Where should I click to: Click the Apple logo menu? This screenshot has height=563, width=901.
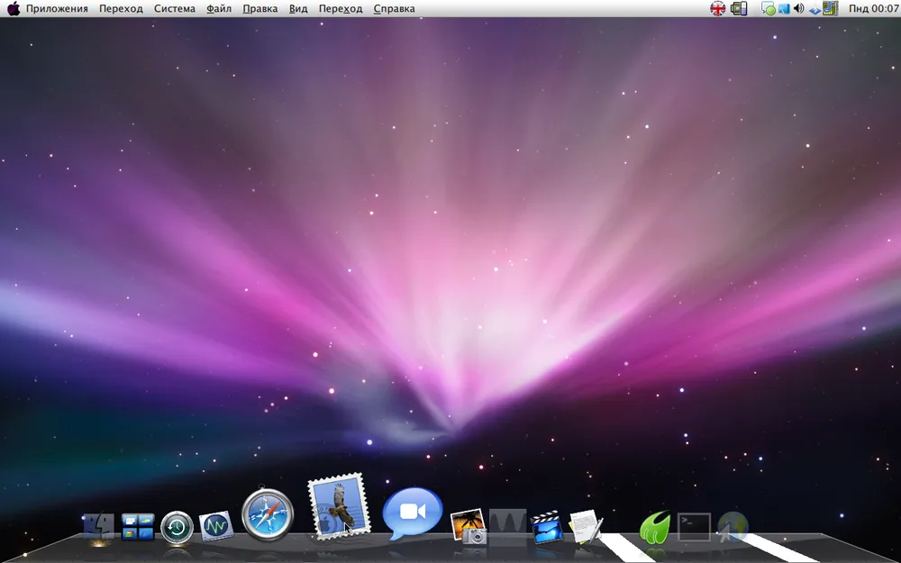[x=14, y=8]
